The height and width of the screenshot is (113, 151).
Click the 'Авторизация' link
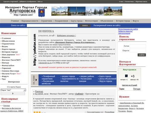click(124, 33)
